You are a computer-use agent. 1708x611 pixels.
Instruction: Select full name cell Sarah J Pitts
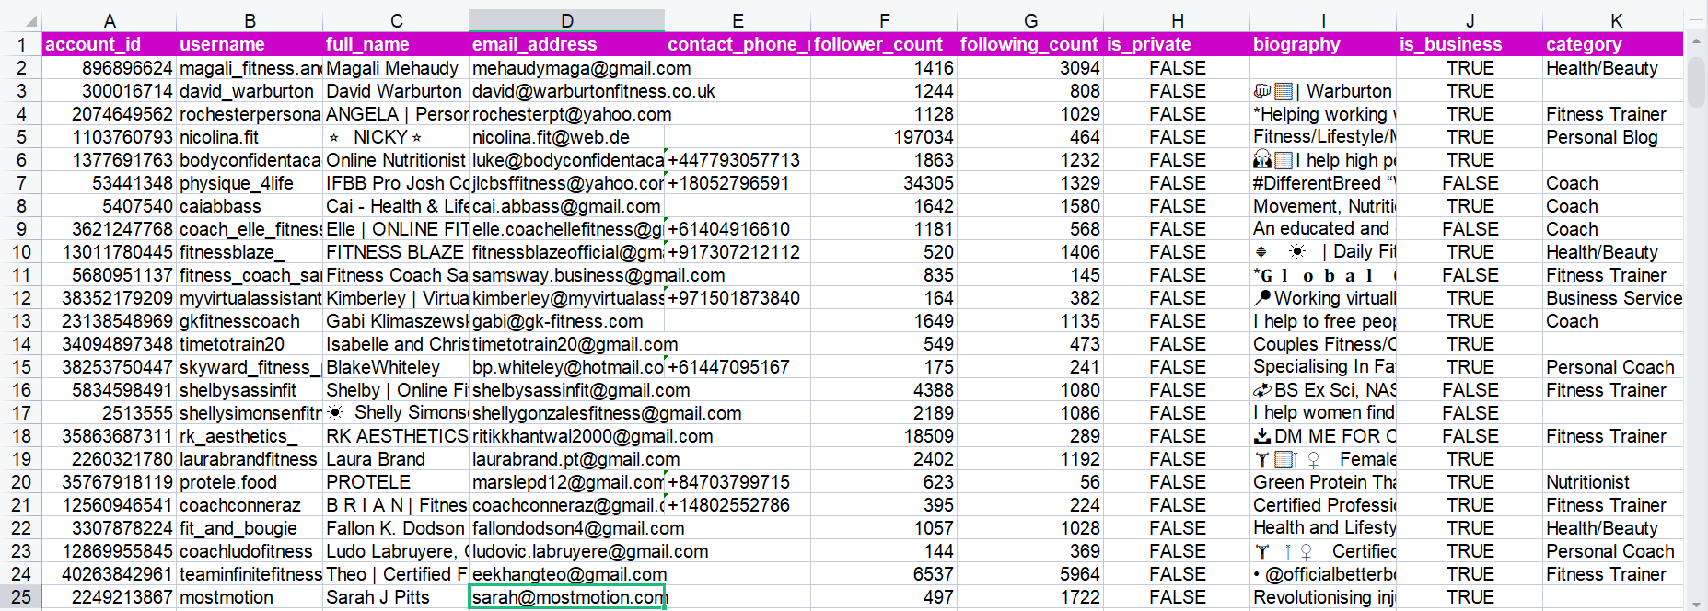coord(396,597)
